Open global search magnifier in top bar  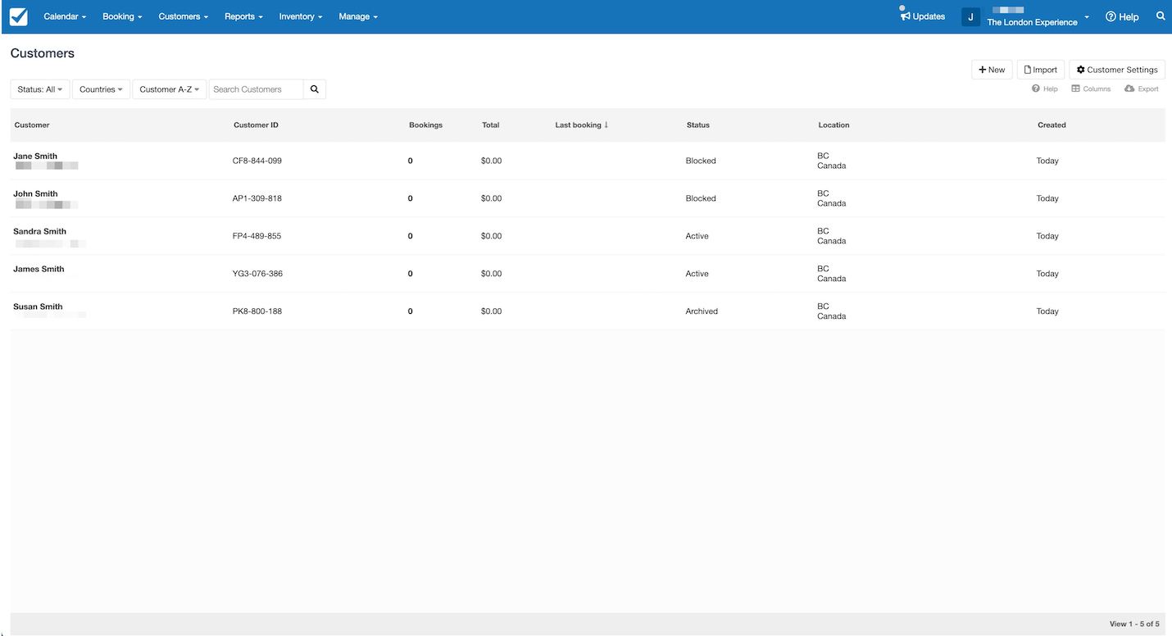tap(1161, 16)
